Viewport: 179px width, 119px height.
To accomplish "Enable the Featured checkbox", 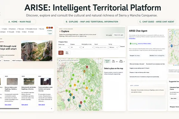I will coord(120,46).
